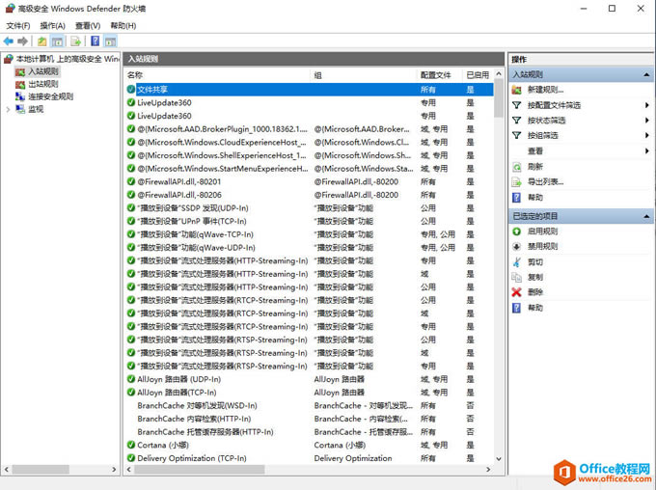The height and width of the screenshot is (490, 656).
Task: Open 按配置文件筛选 submenu arrow
Action: [646, 105]
